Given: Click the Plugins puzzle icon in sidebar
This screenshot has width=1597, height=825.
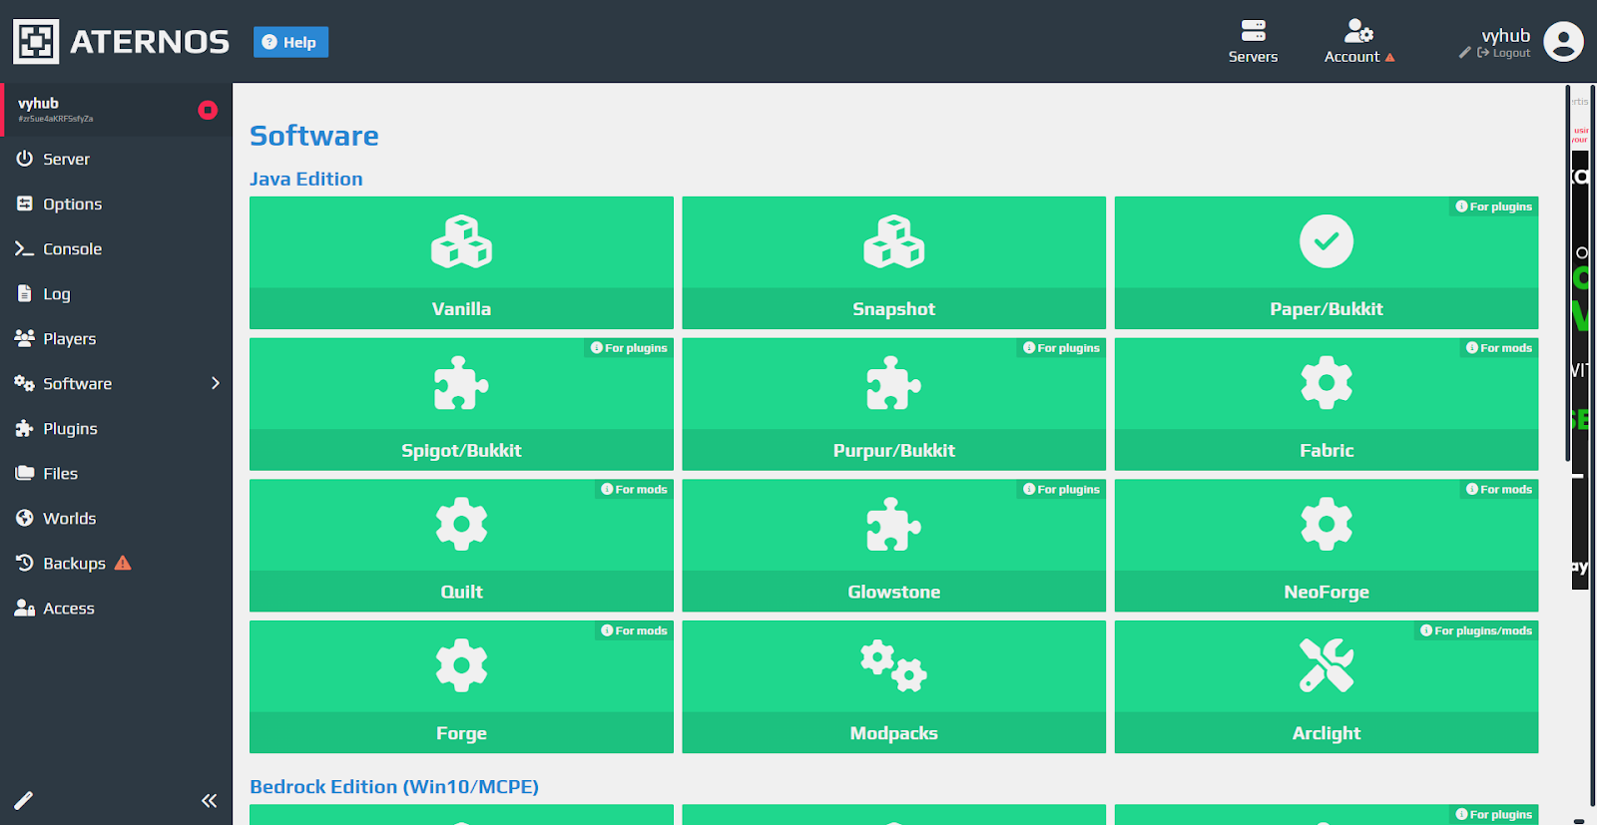Looking at the screenshot, I should pos(25,428).
